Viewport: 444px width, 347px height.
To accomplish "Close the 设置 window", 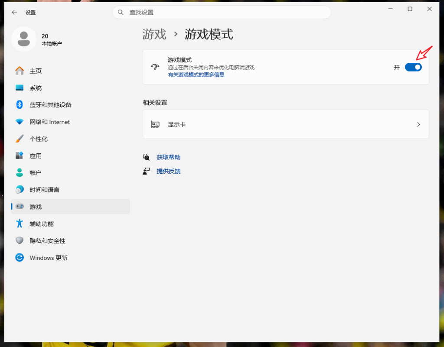I will pyautogui.click(x=430, y=9).
